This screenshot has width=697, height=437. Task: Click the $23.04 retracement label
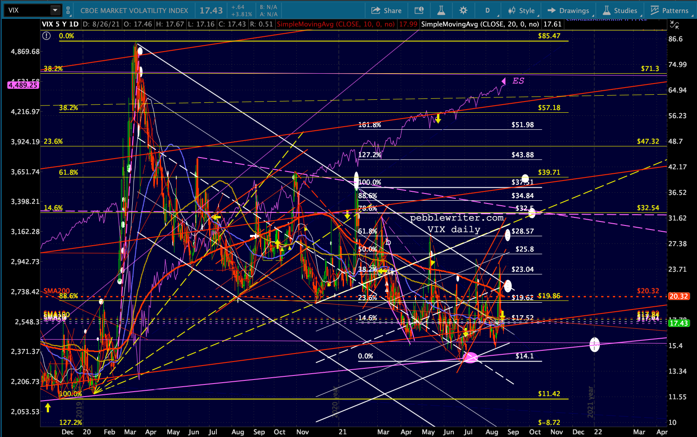523,269
